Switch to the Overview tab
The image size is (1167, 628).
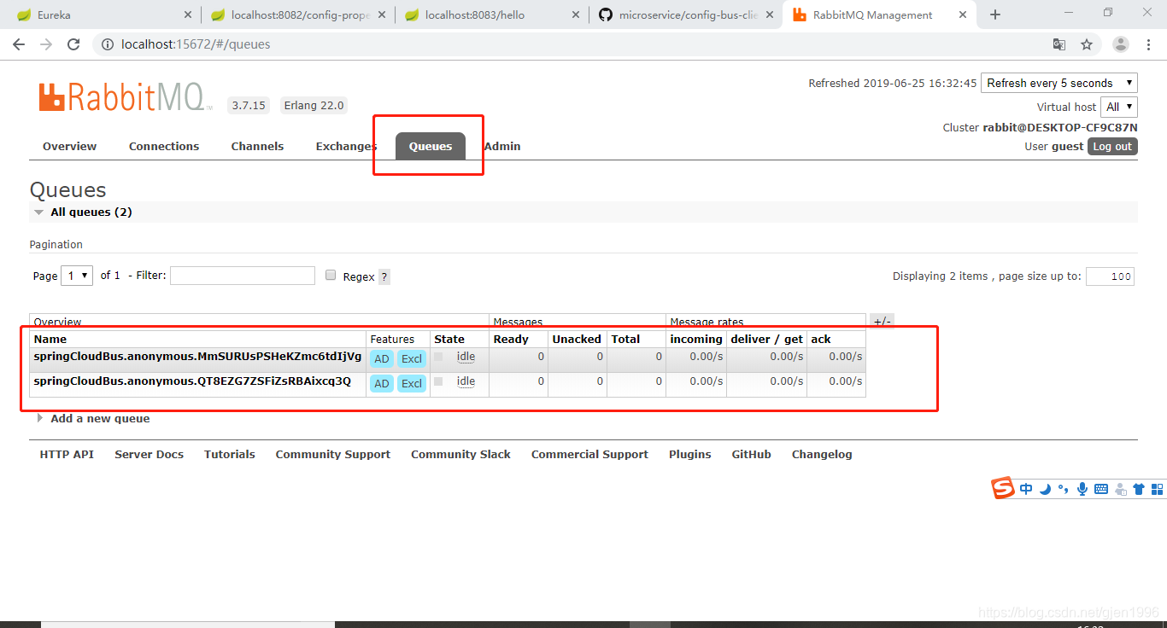(x=69, y=146)
